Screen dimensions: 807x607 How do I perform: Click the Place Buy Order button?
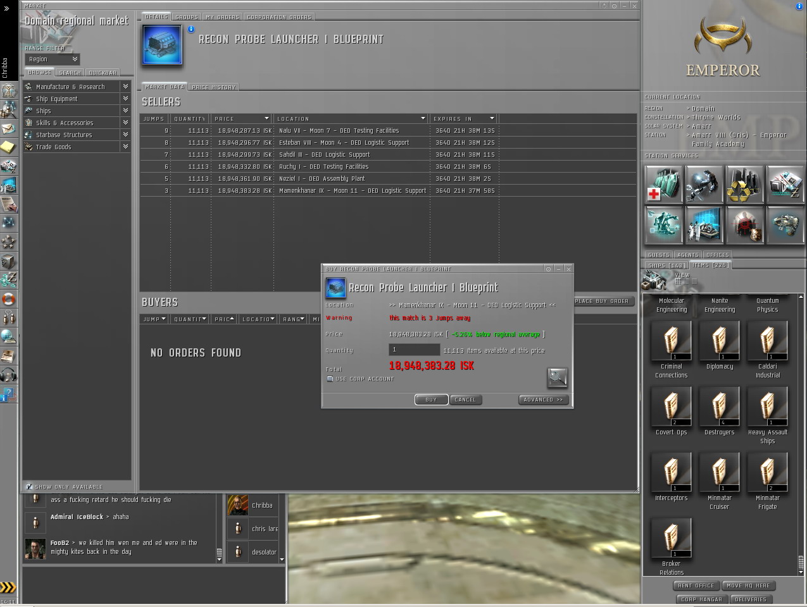[x=602, y=301]
